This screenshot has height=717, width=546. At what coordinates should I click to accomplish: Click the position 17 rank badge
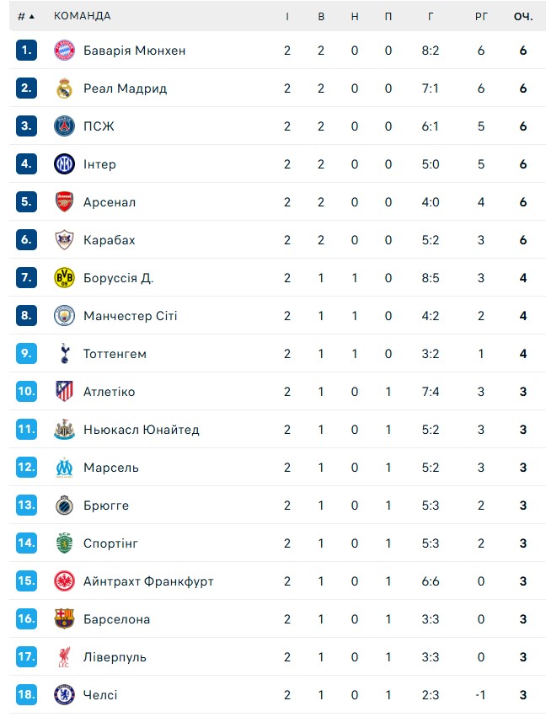point(26,657)
